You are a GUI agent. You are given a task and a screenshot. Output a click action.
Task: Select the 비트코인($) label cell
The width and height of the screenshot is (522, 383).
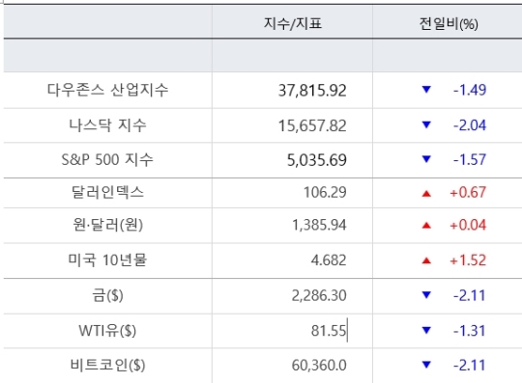(x=108, y=366)
